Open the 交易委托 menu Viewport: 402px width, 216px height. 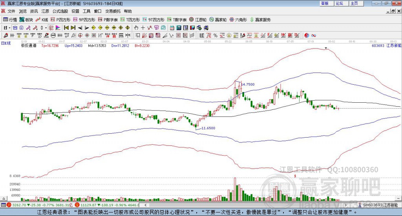pos(113,11)
